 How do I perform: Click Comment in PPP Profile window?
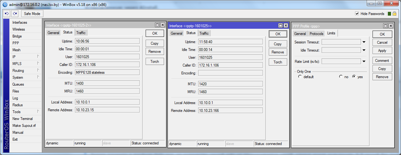coord(382,61)
